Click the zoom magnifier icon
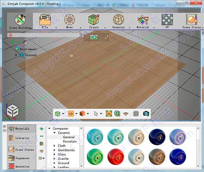 click(x=117, y=113)
